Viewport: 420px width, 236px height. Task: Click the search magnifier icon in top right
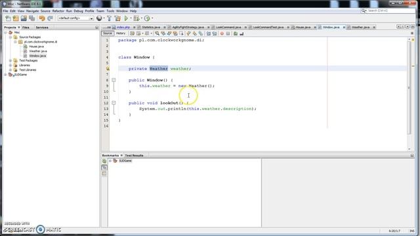pyautogui.click(x=364, y=10)
